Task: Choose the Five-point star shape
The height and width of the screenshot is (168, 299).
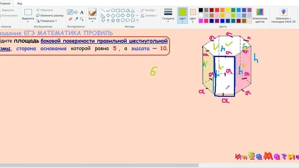Action: click(113, 20)
